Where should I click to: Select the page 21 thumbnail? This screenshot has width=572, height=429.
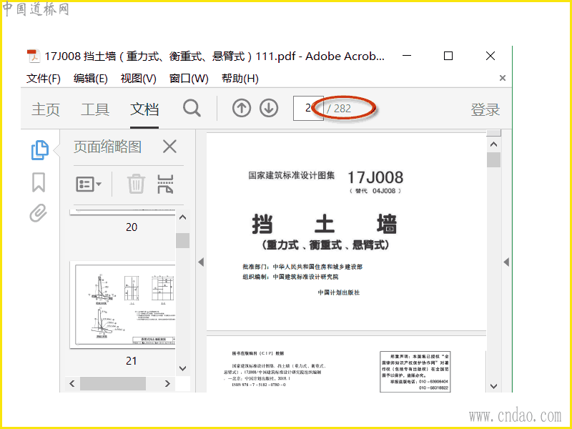point(122,305)
